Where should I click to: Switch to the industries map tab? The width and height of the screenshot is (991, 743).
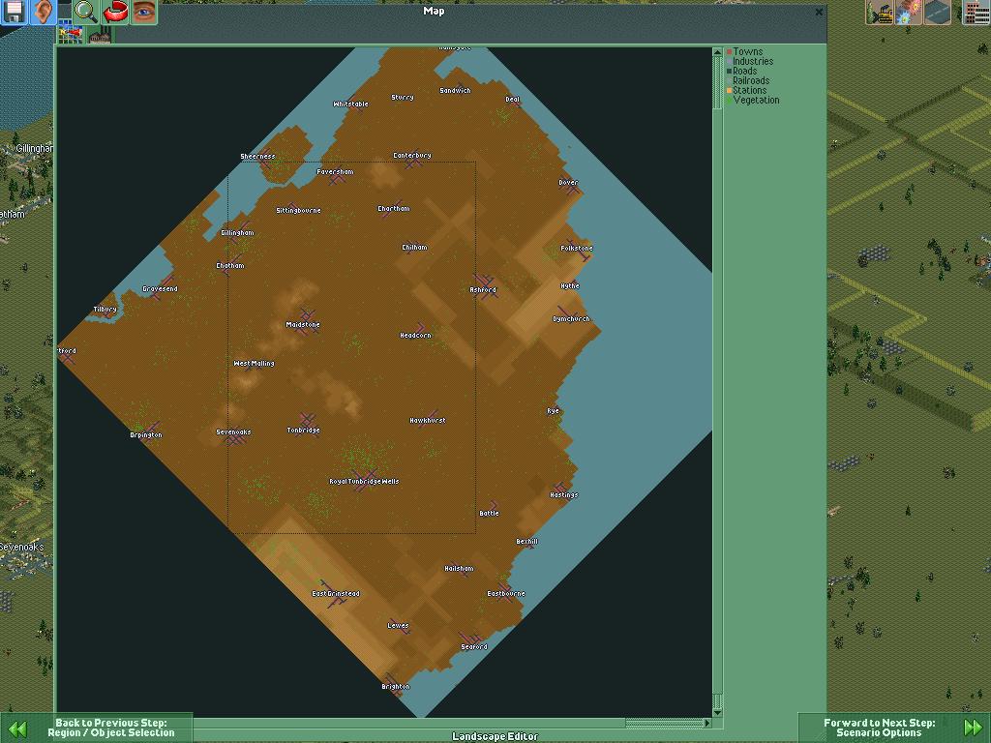[100, 34]
